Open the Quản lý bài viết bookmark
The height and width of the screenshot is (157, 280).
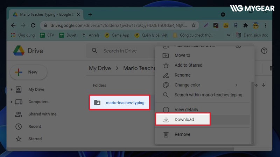pos(151,35)
